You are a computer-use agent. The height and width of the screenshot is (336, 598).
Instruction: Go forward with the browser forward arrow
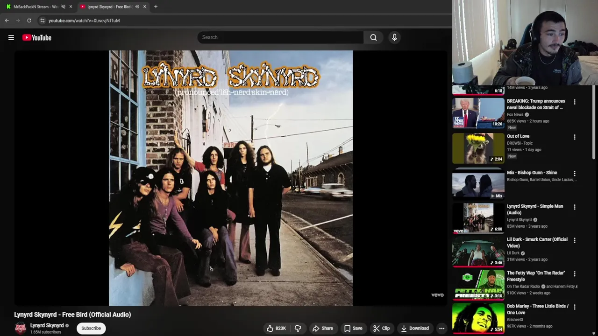[x=18, y=21]
